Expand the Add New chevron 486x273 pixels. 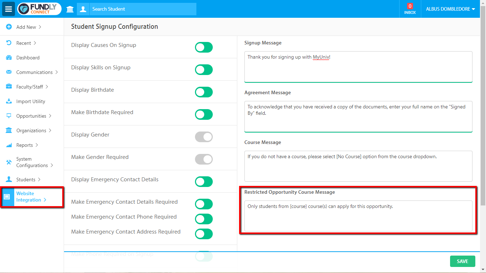(40, 27)
